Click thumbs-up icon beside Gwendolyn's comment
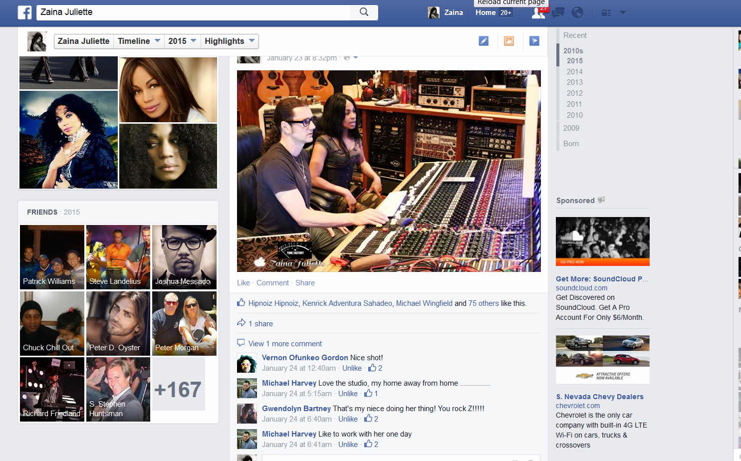The image size is (741, 461). [368, 418]
